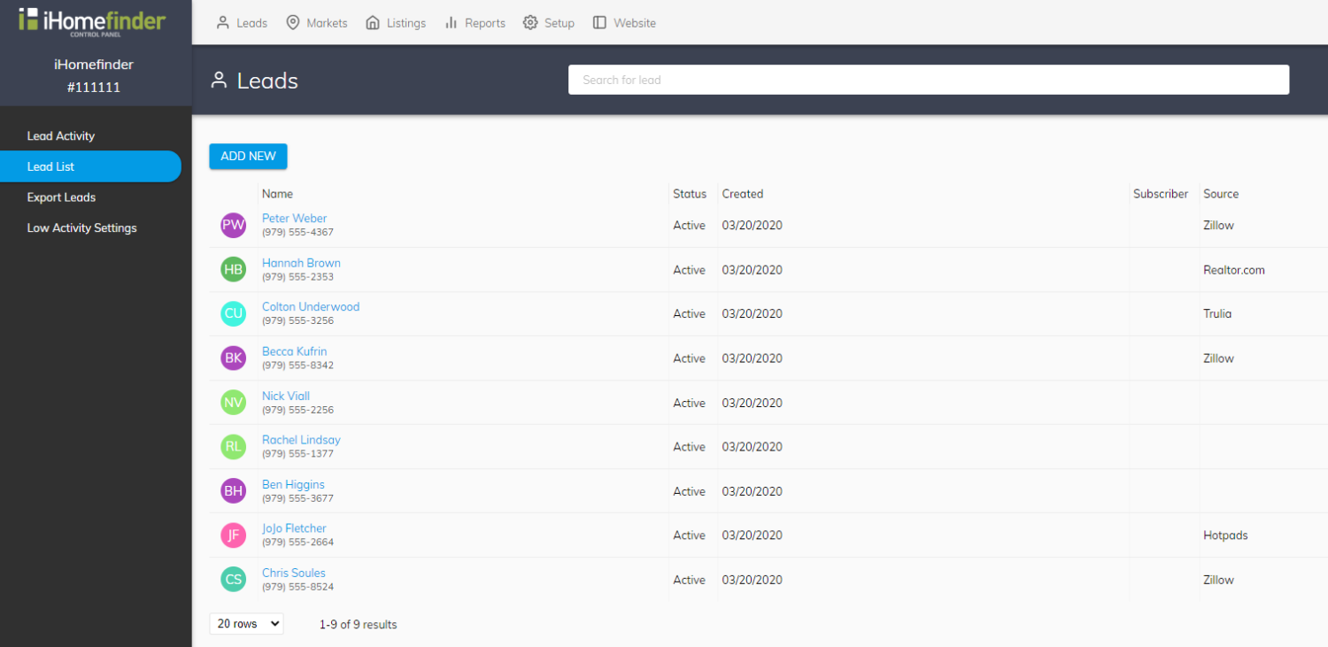Image resolution: width=1328 pixels, height=647 pixels.
Task: Switch to Lead Activity in sidebar
Action: 61,136
